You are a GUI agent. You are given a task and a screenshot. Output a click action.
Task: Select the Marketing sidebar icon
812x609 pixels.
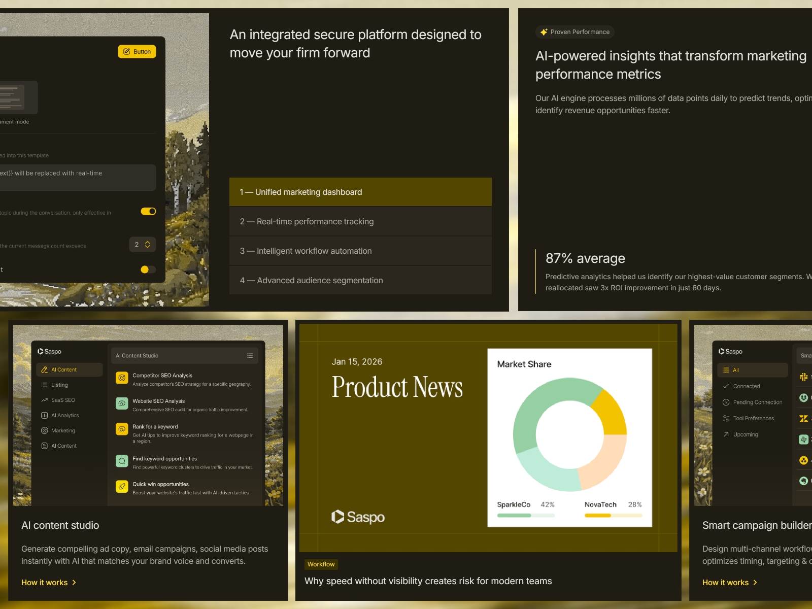(x=45, y=430)
